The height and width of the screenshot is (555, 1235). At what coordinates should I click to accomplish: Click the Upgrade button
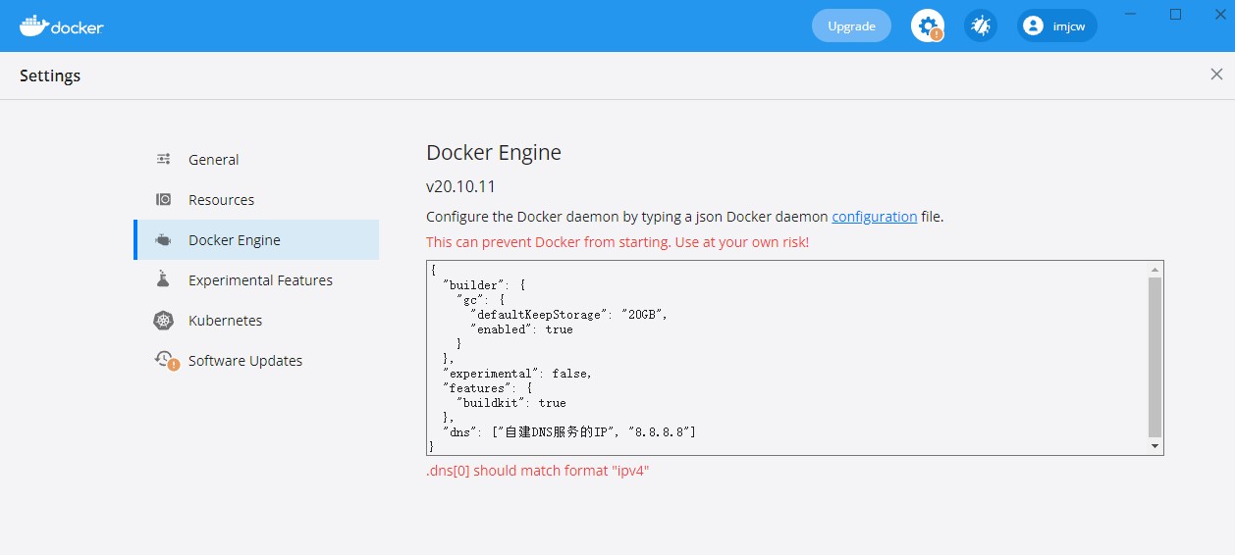[851, 26]
